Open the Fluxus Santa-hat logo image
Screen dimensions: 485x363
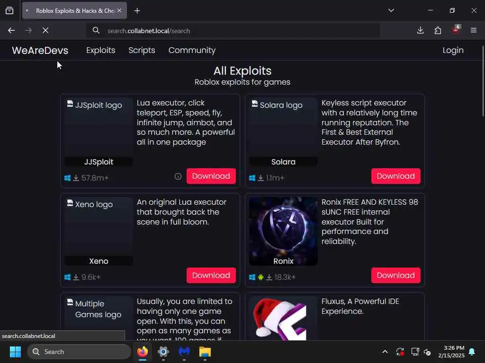pyautogui.click(x=283, y=319)
